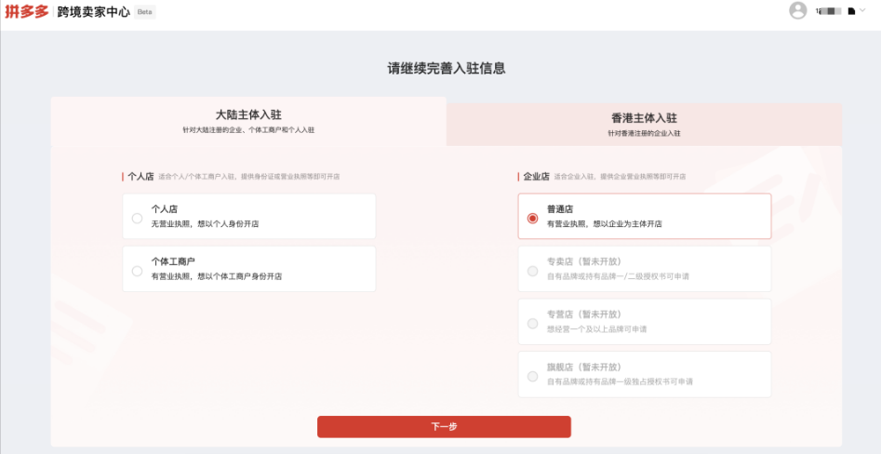This screenshot has height=454, width=881.
Task: Click the Pinduoduo red logo
Action: click(27, 11)
